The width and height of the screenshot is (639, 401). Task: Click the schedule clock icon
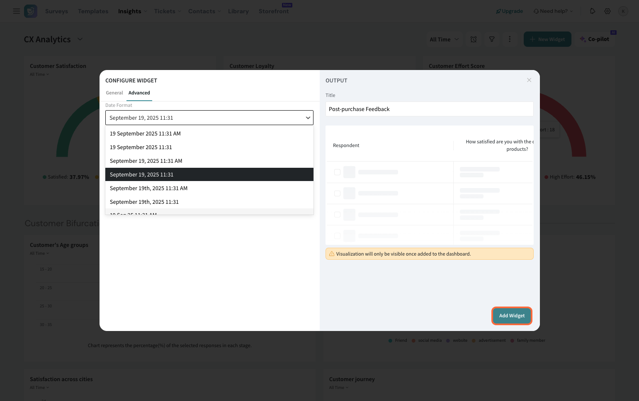(474, 39)
